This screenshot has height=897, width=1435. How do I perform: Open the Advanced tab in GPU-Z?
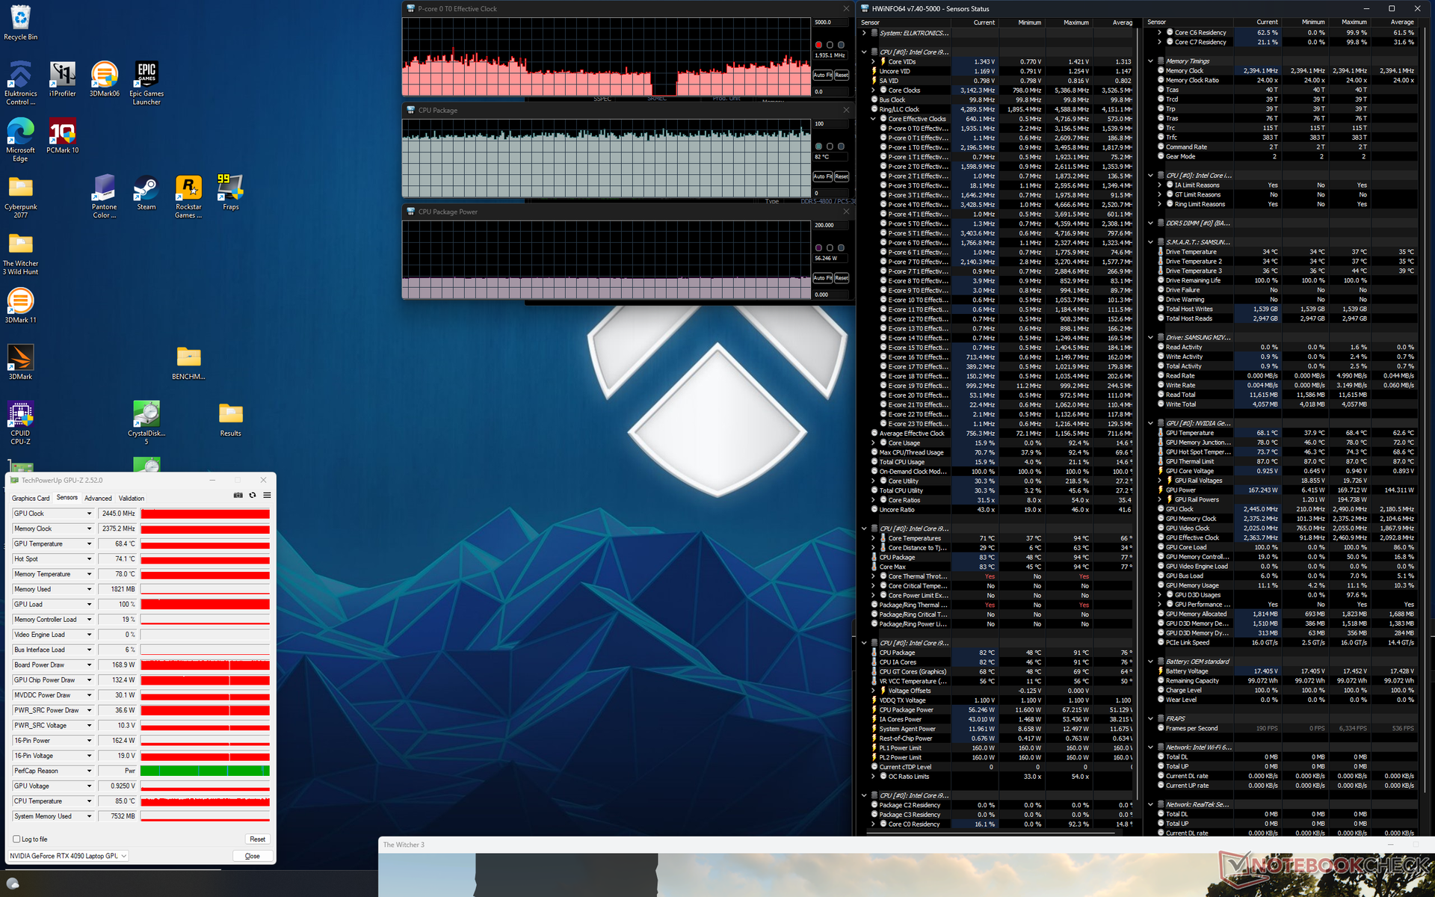[x=98, y=498]
